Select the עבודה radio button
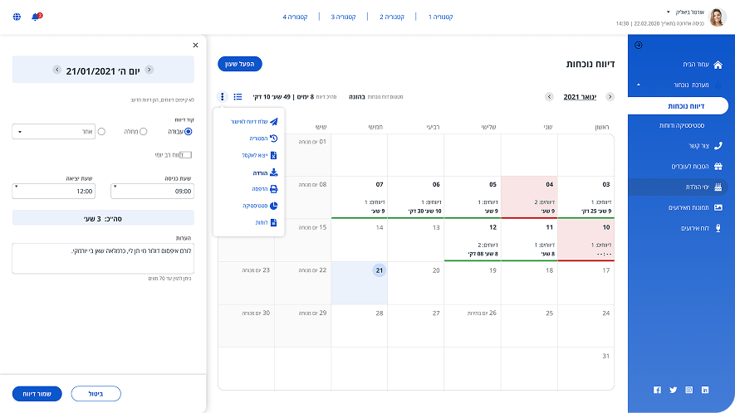The image size is (735, 413). (189, 131)
